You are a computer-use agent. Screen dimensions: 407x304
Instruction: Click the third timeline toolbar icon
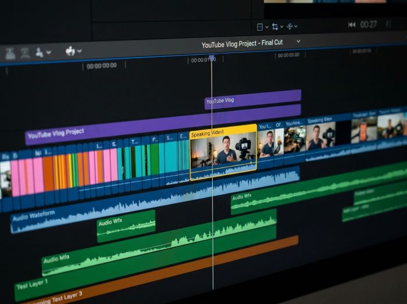(x=40, y=52)
